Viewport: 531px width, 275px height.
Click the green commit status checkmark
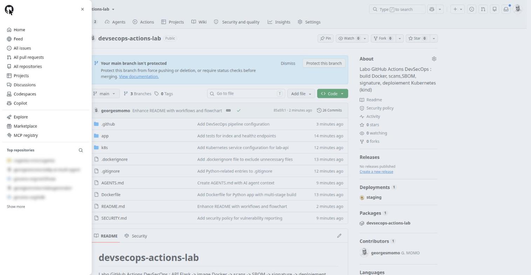(239, 110)
